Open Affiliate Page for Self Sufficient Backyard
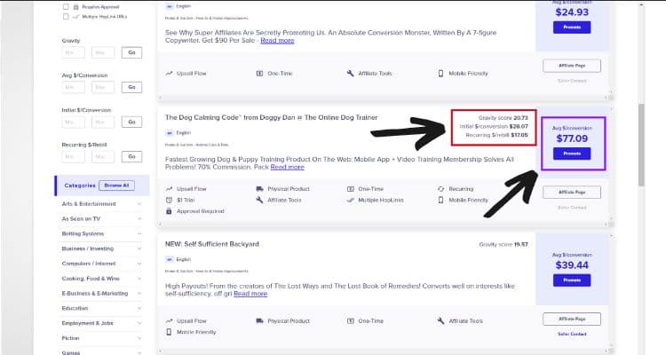This screenshot has height=355, width=666. pos(572,319)
